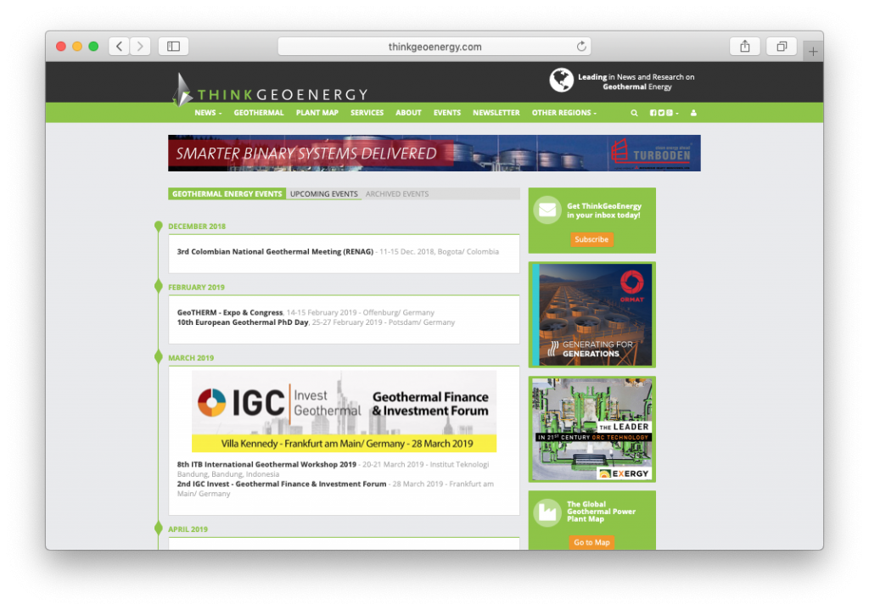Open the Plant Map menu item
This screenshot has height=610, width=869.
pyautogui.click(x=317, y=113)
